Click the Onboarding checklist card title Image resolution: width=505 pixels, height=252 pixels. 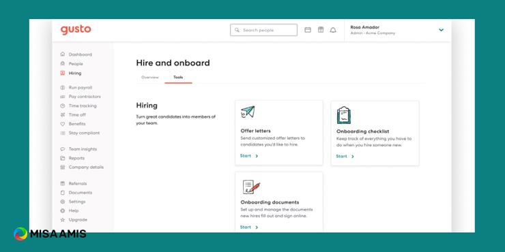tap(362, 131)
